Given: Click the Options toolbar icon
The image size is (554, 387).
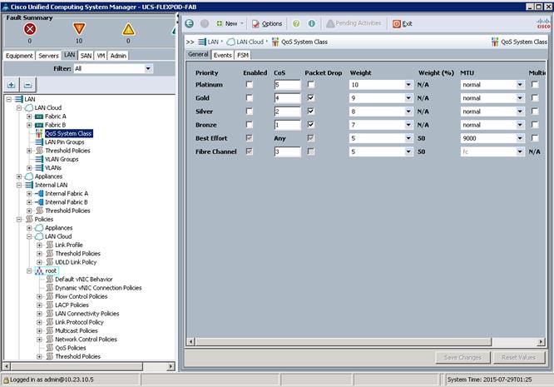Looking at the screenshot, I should (255, 23).
